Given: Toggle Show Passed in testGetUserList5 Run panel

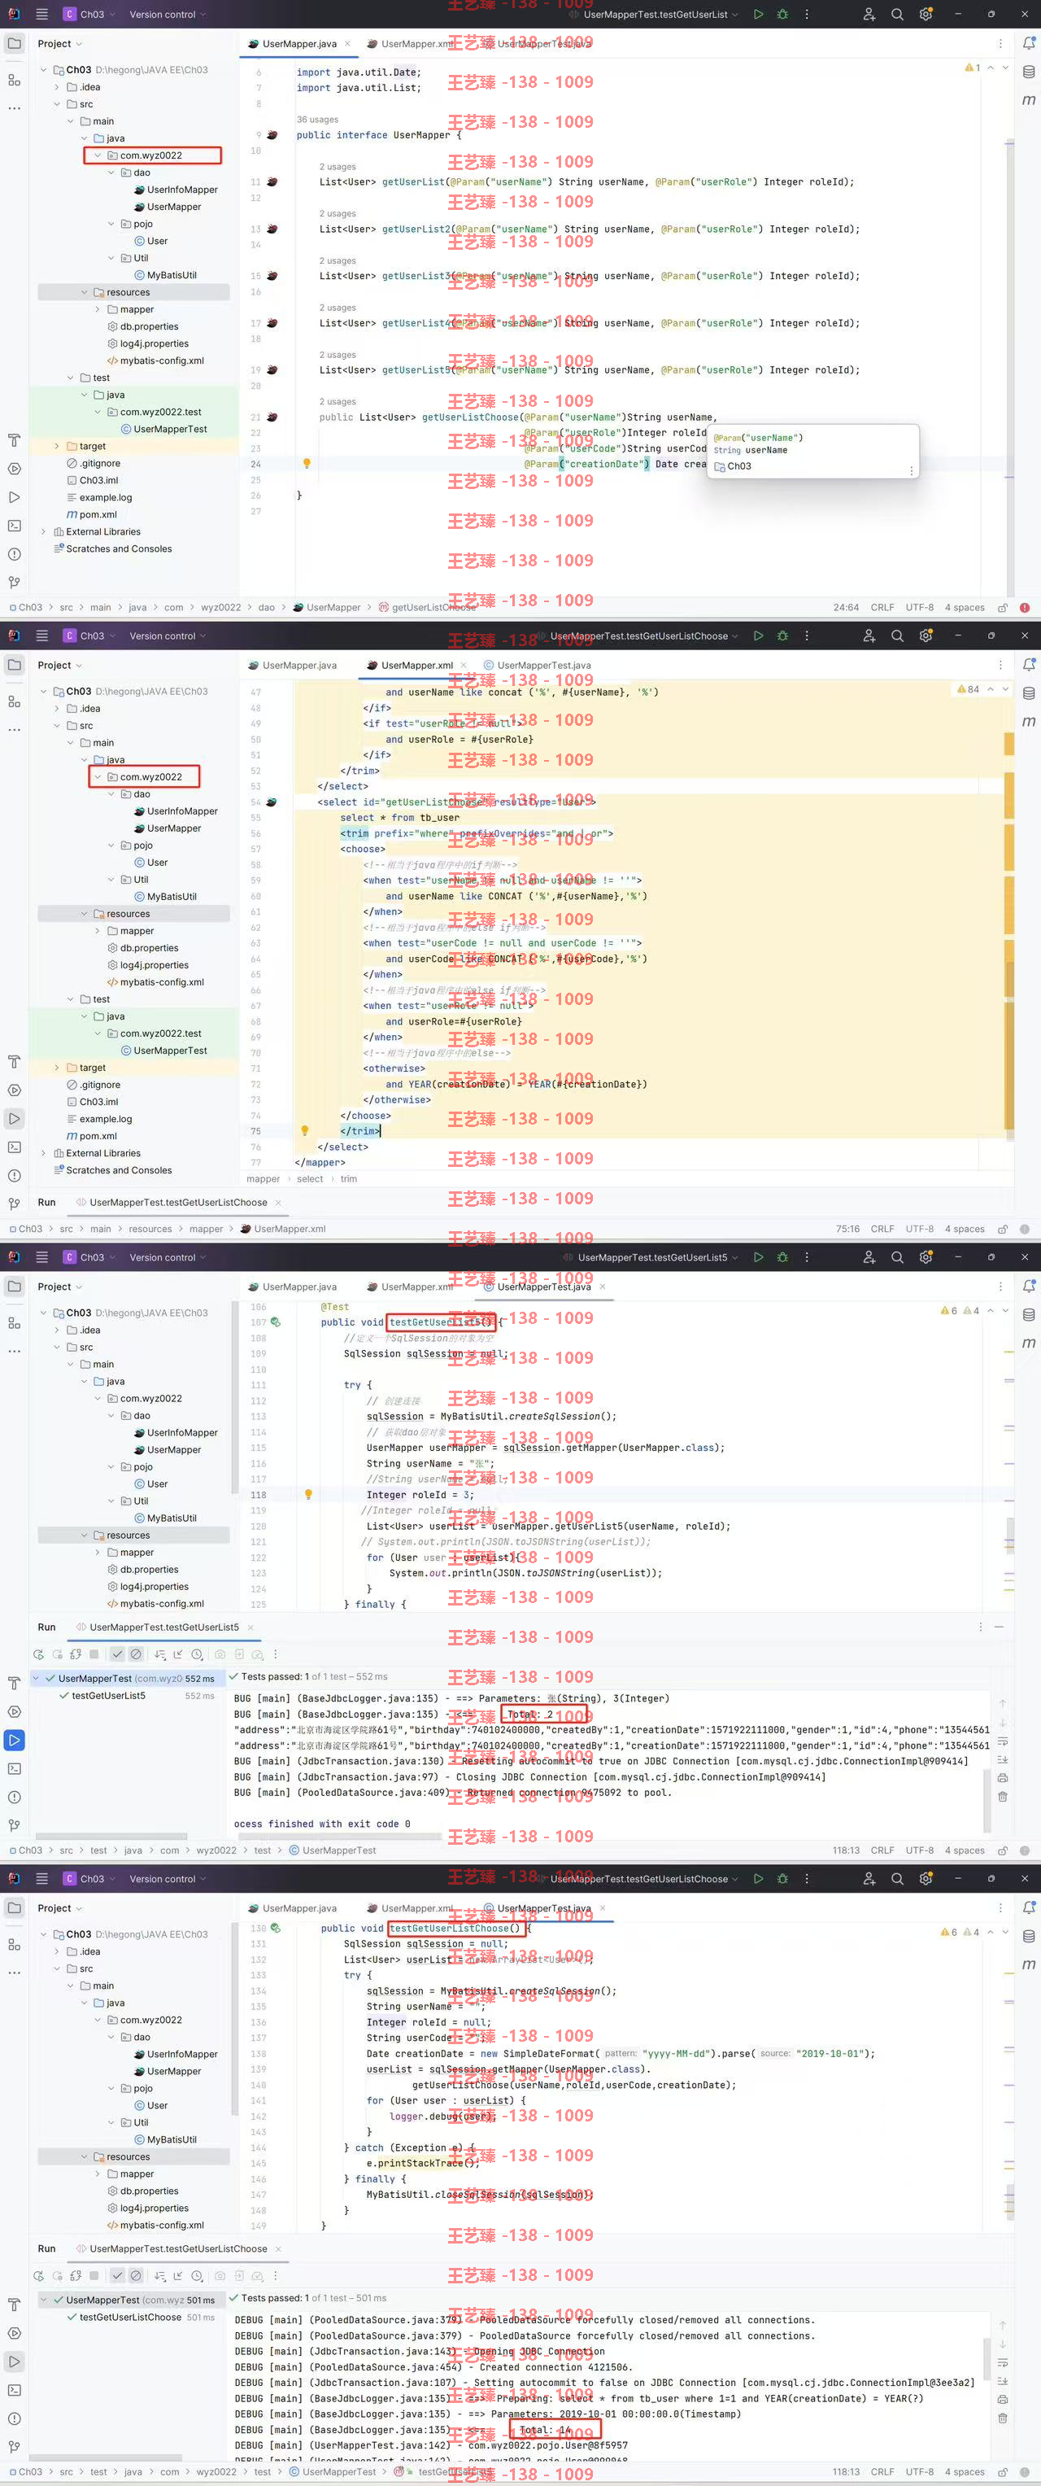Looking at the screenshot, I should pyautogui.click(x=117, y=1654).
